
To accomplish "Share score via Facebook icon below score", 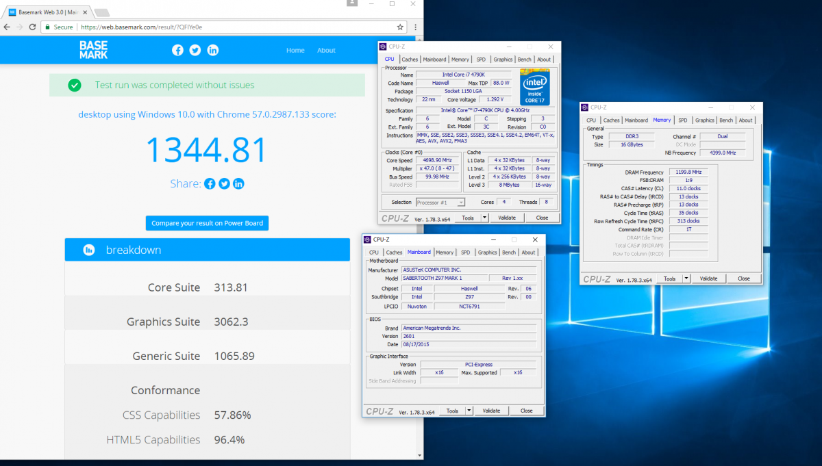I will [x=210, y=183].
